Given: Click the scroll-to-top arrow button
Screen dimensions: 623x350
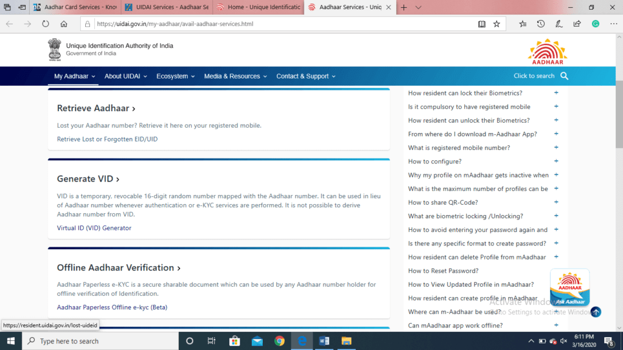Looking at the screenshot, I should pos(596,312).
